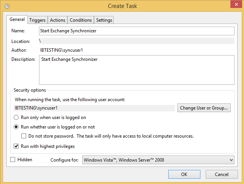
Task: Click the OK button
Action: tap(184, 174)
